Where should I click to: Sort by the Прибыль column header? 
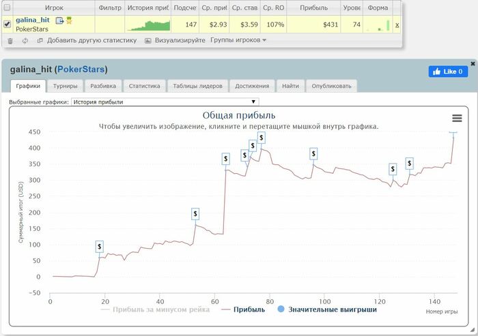313,7
